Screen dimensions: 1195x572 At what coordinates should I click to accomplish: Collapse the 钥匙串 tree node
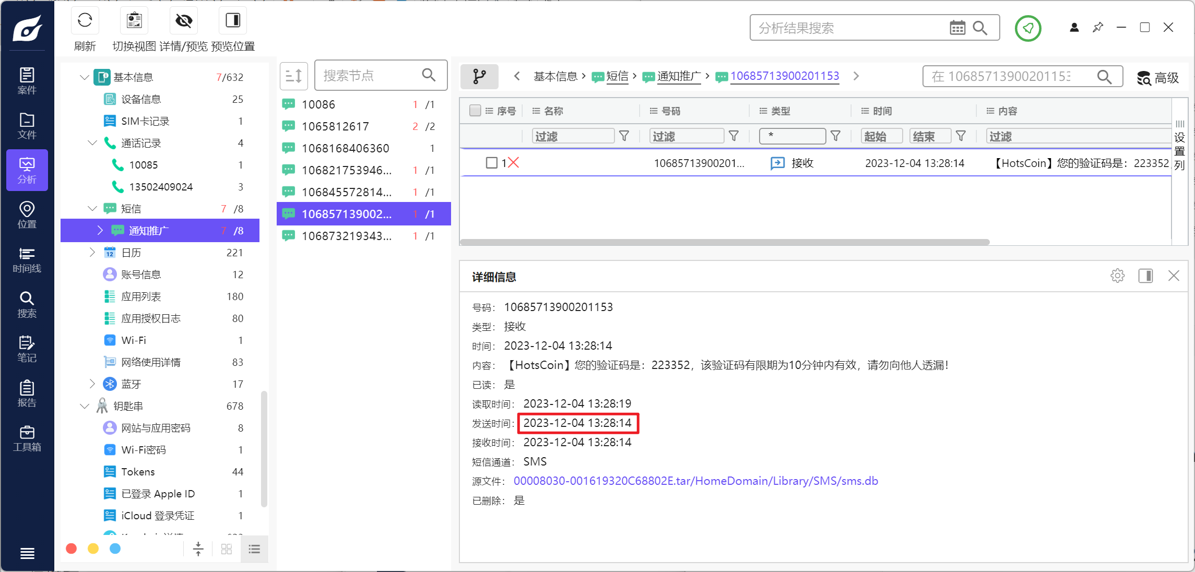click(84, 406)
